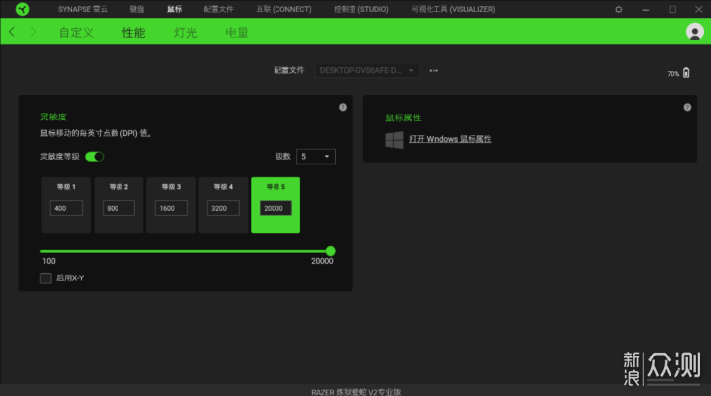This screenshot has width=711, height=396.
Task: Switch to the 键盘 tab
Action: tap(137, 9)
